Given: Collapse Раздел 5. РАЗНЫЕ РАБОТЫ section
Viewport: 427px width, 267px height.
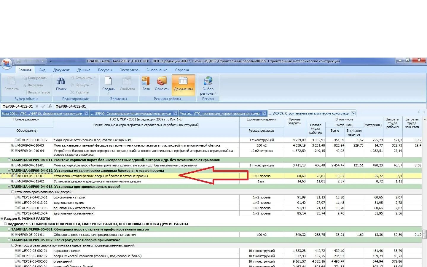Looking at the screenshot, I should click(2, 219).
